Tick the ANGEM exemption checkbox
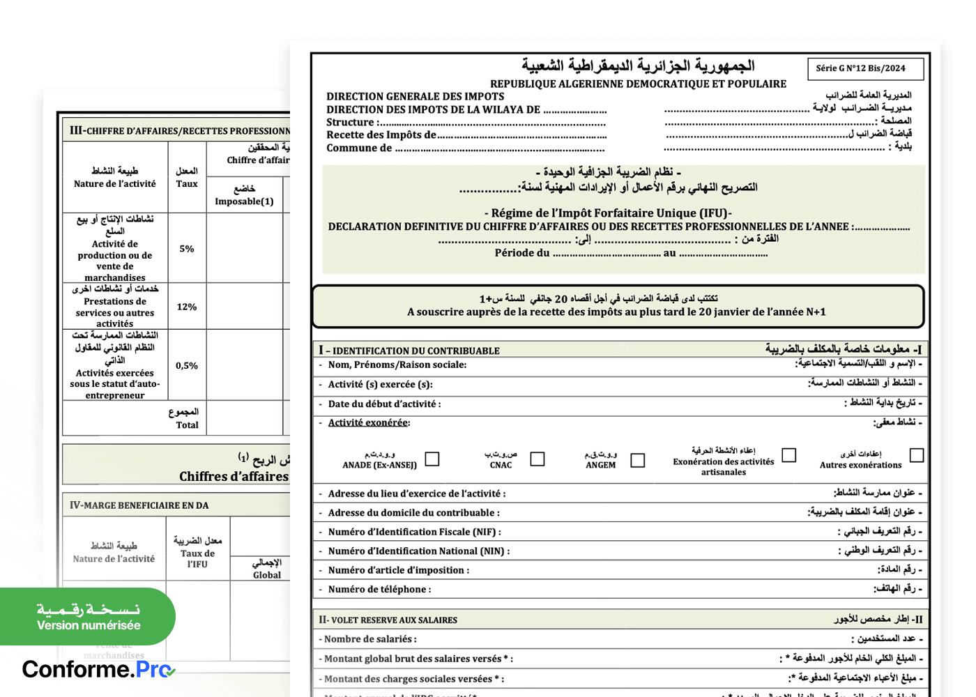The height and width of the screenshot is (697, 976). (x=637, y=460)
